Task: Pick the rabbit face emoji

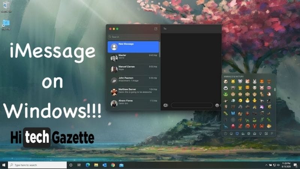Action: (x=255, y=81)
